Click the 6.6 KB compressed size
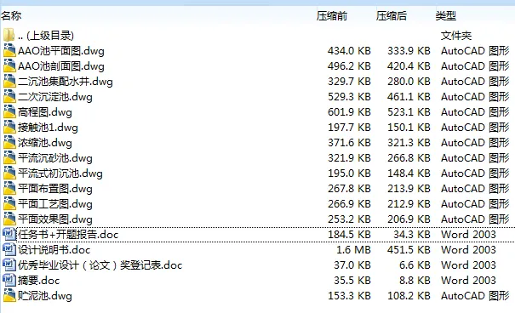The width and height of the screenshot is (515, 313). (x=415, y=265)
